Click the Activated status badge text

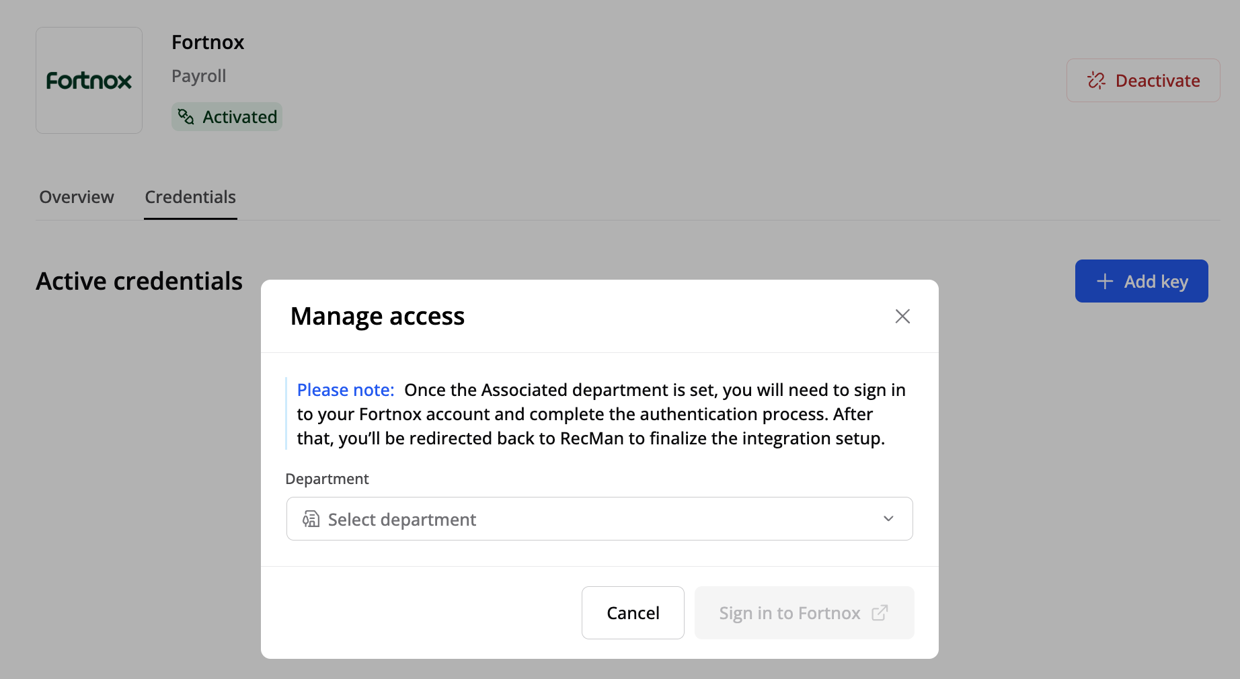[x=240, y=117]
